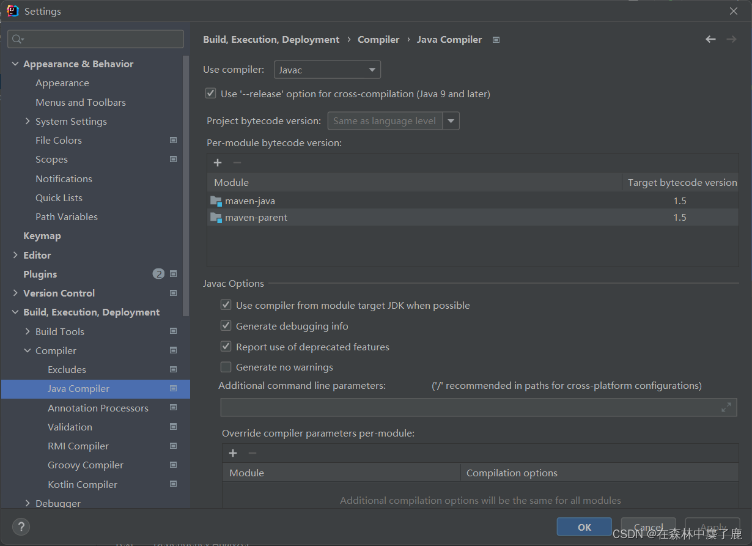Image resolution: width=752 pixels, height=546 pixels.
Task: Click the project-level icon beside the Java Compiler breadcrumb
Action: [496, 40]
